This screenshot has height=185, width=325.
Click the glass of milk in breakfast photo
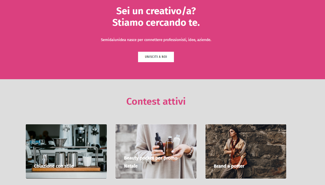point(87,159)
